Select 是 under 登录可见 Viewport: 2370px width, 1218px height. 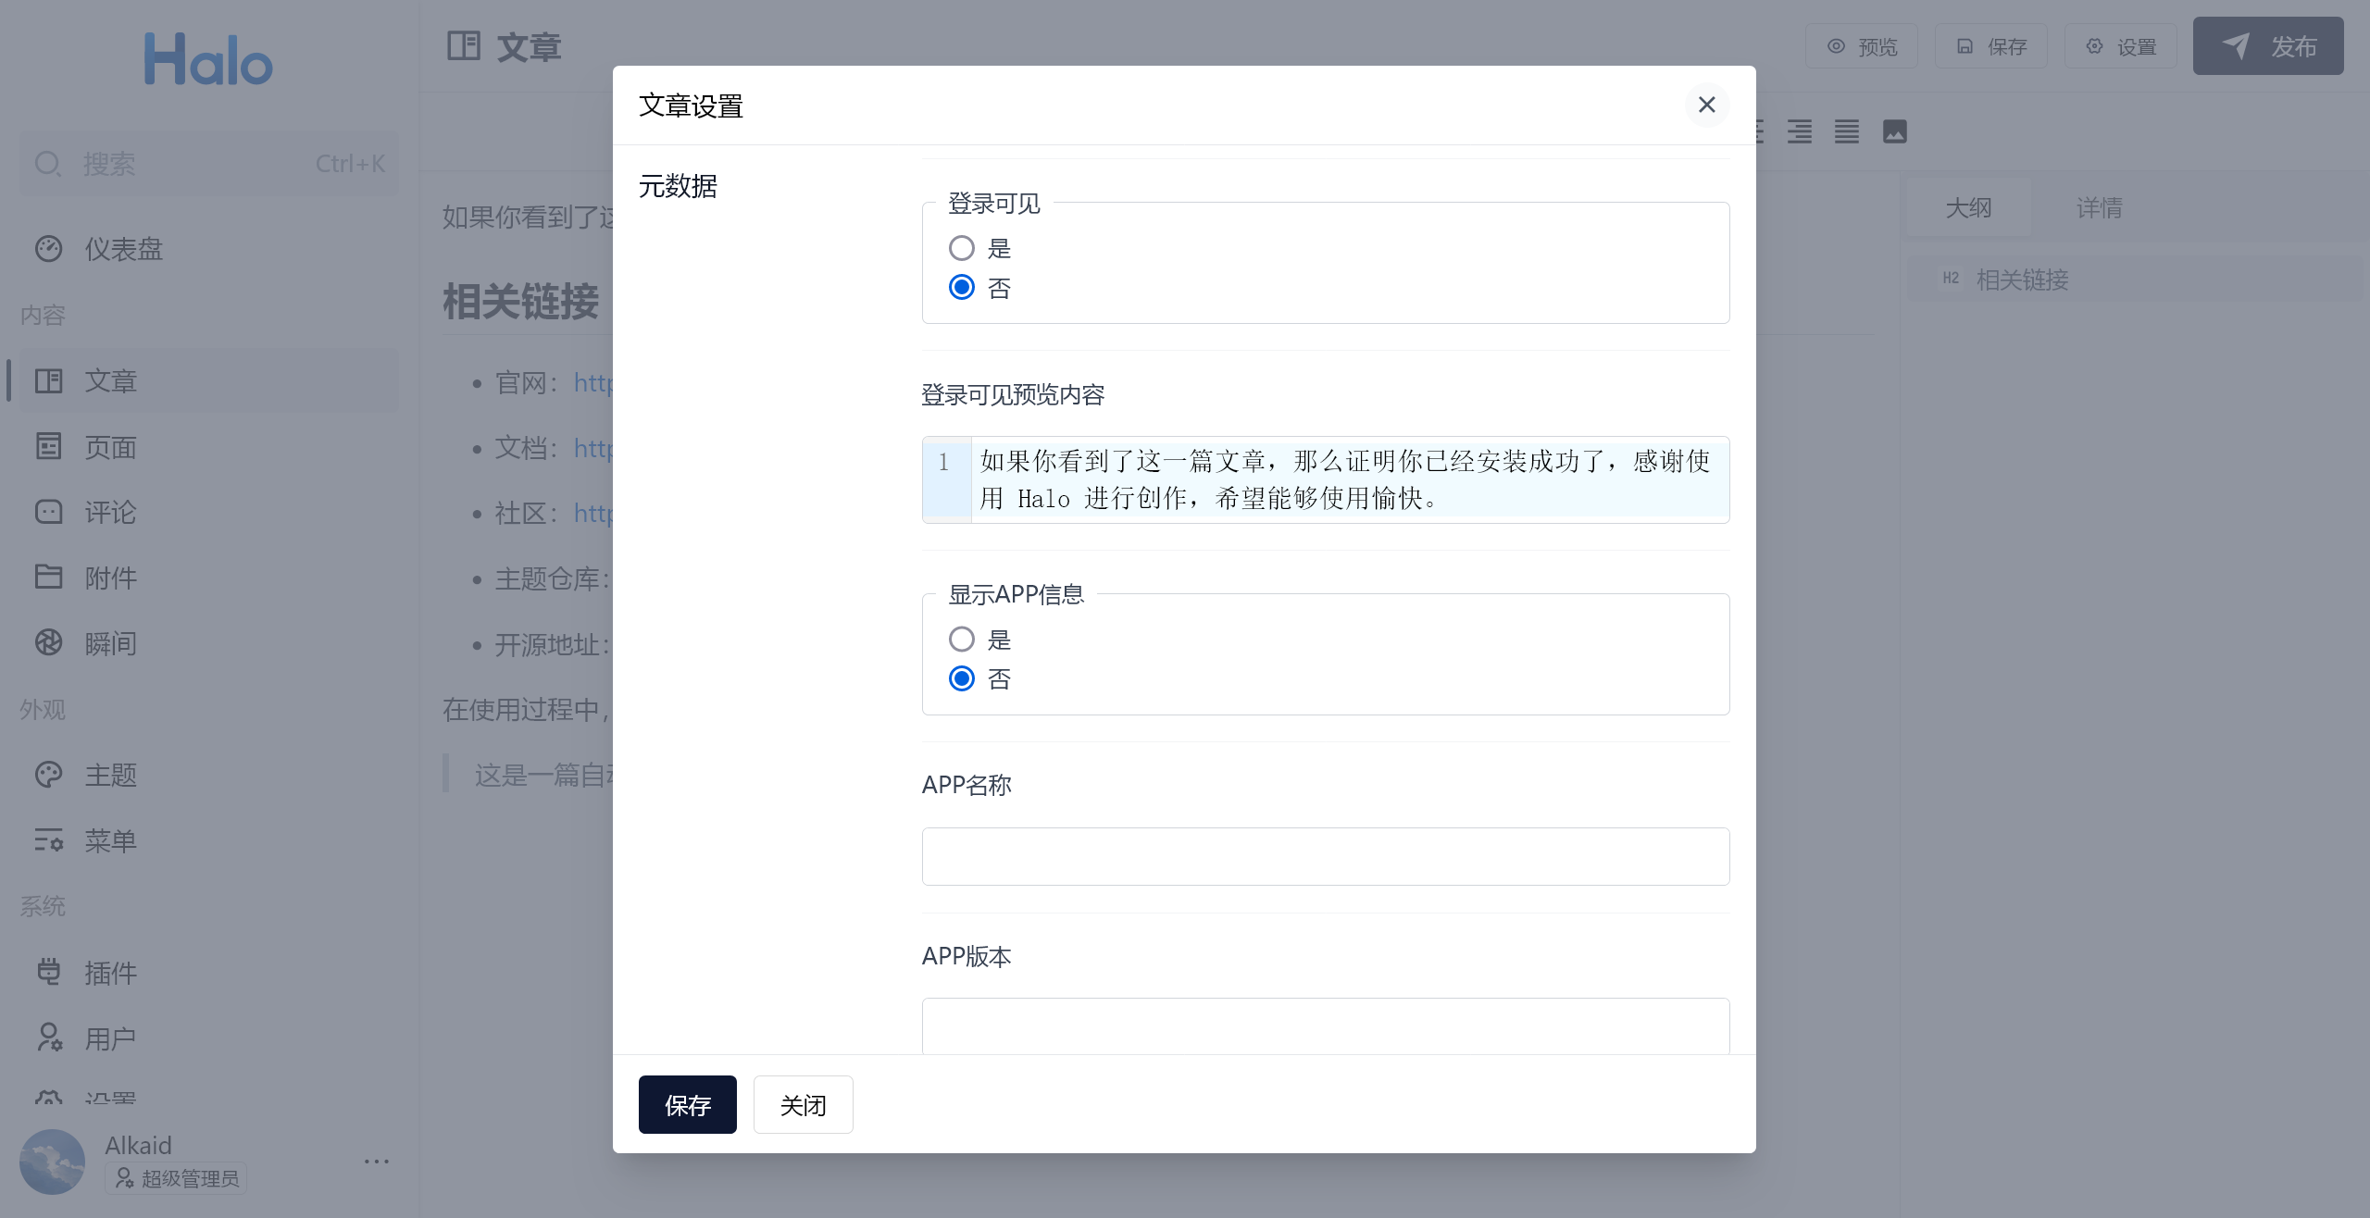click(x=962, y=248)
